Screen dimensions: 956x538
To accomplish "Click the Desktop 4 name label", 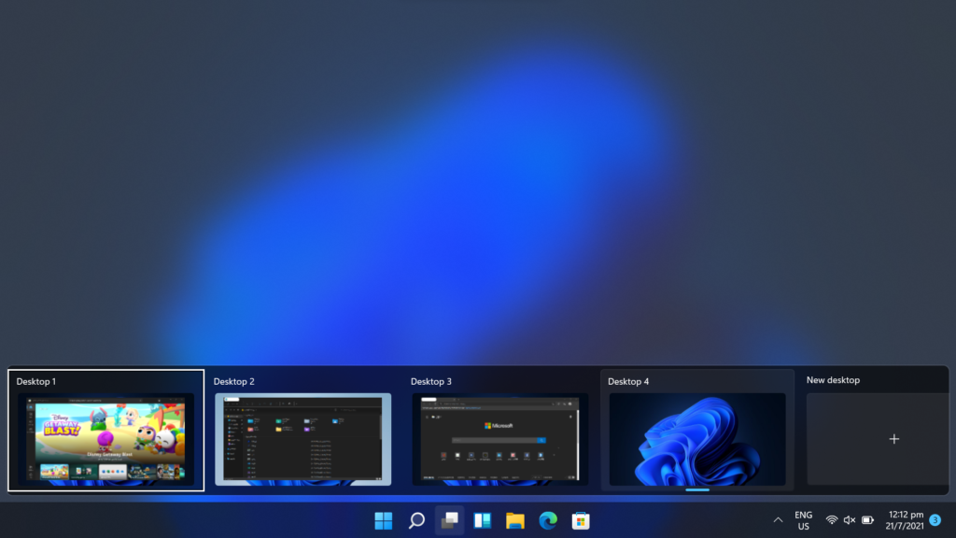I will [x=628, y=381].
